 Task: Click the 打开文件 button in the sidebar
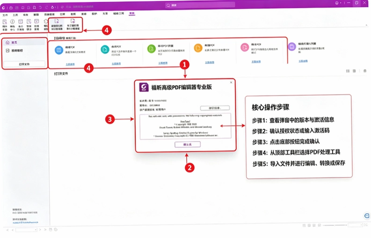tap(24, 64)
